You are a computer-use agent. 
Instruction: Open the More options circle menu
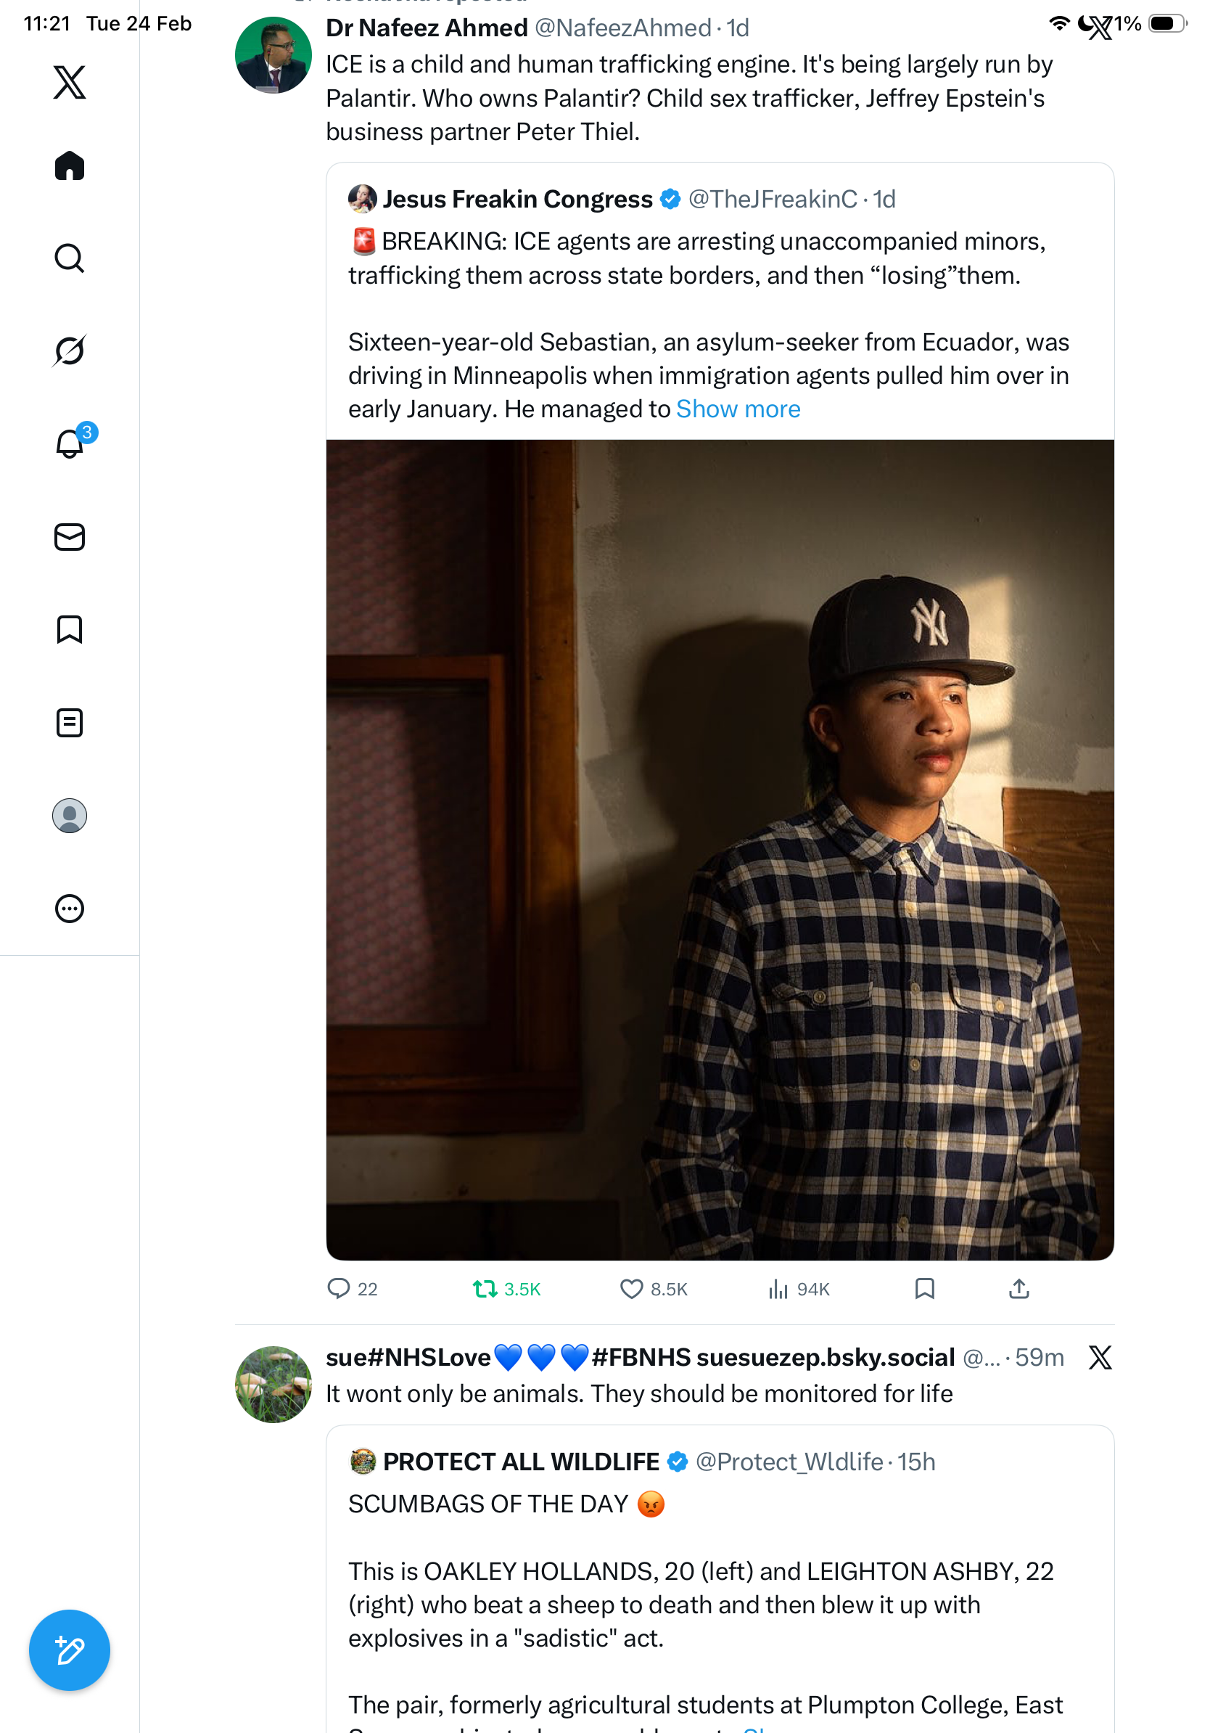coord(70,909)
